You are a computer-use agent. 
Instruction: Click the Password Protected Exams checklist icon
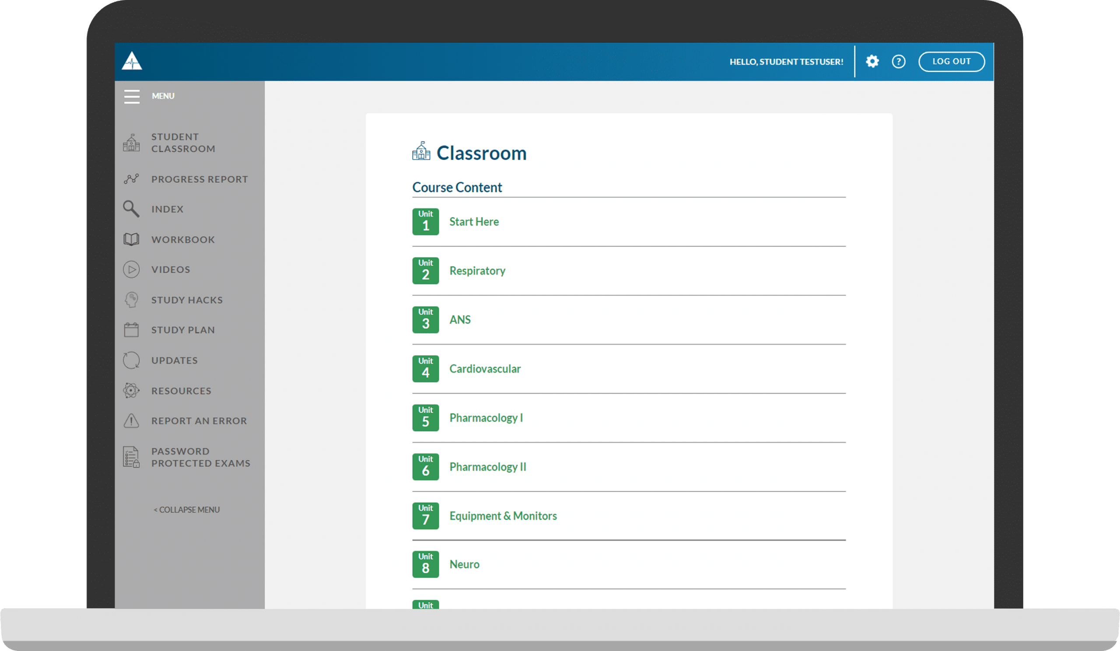click(131, 457)
